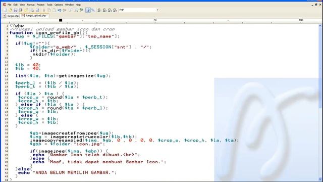This screenshot has height=182, width=323.
Task: Click "Maaf, tidak dapat membuat Gambar Icon."
Action: [105, 162]
